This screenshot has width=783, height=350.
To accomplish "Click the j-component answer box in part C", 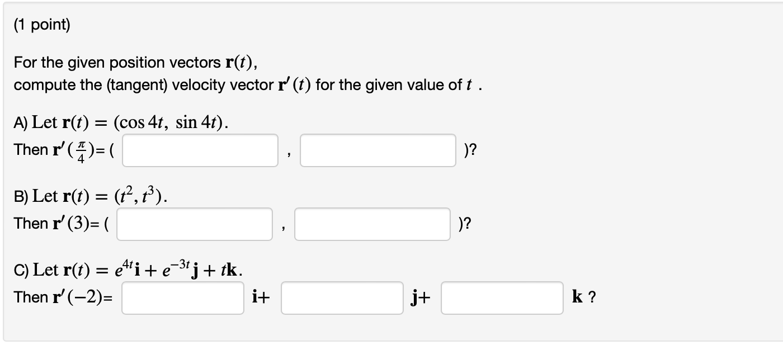I will coord(341,298).
